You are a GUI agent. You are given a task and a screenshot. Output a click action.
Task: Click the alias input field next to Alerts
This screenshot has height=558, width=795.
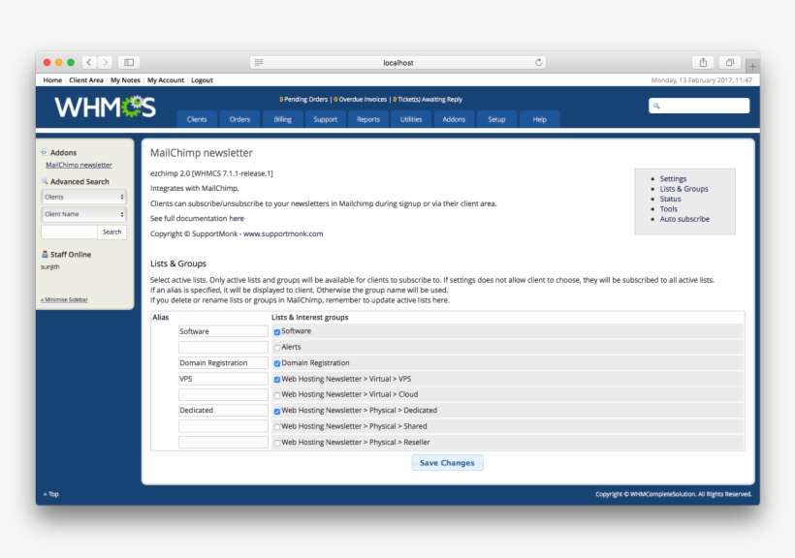tap(224, 347)
